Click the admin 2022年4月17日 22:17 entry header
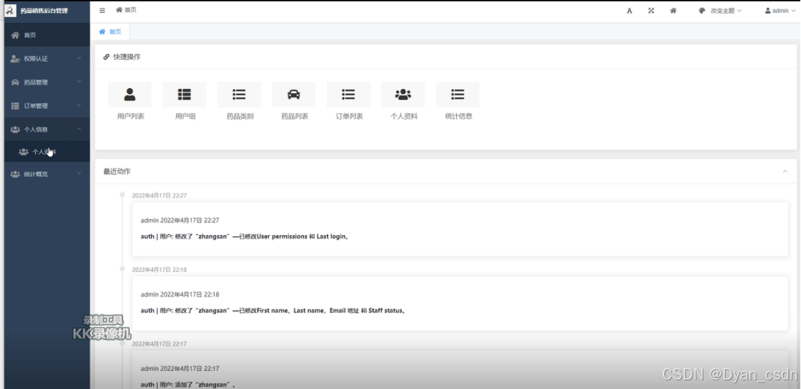This screenshot has height=389, width=801. pyautogui.click(x=180, y=369)
